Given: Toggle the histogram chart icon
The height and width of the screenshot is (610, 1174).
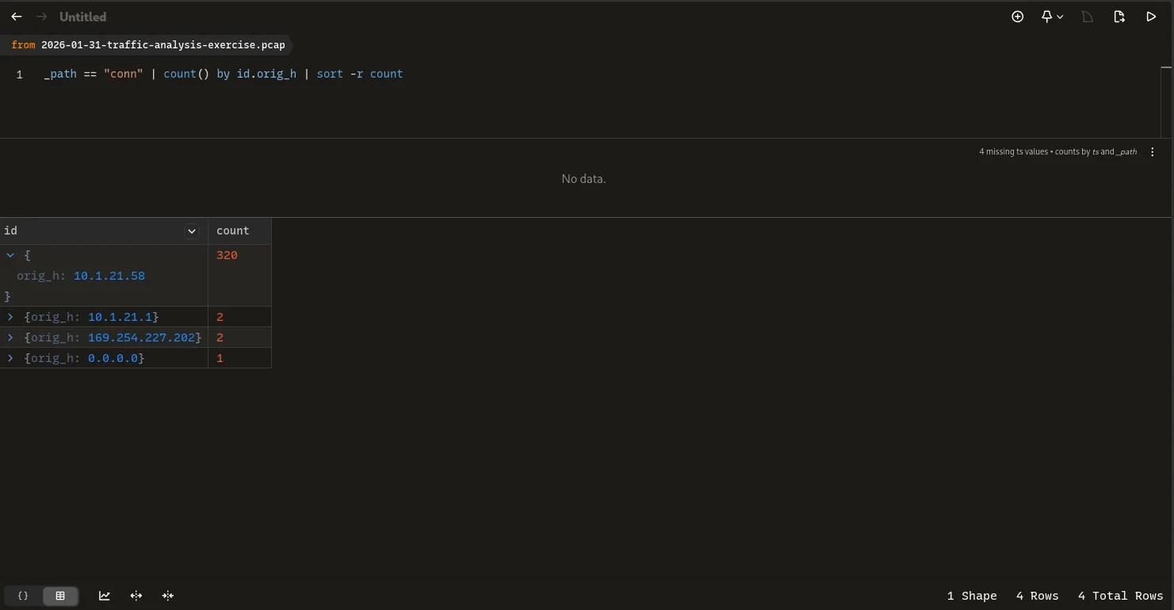Looking at the screenshot, I should (104, 596).
